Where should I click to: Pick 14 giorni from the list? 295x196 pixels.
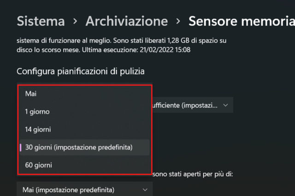pyautogui.click(x=38, y=130)
